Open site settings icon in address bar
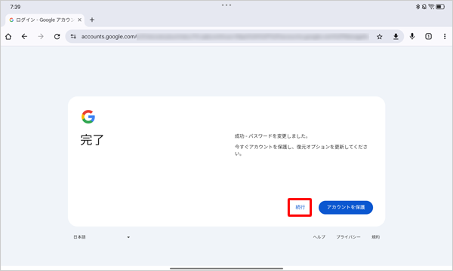This screenshot has height=271, width=453. pos(73,37)
